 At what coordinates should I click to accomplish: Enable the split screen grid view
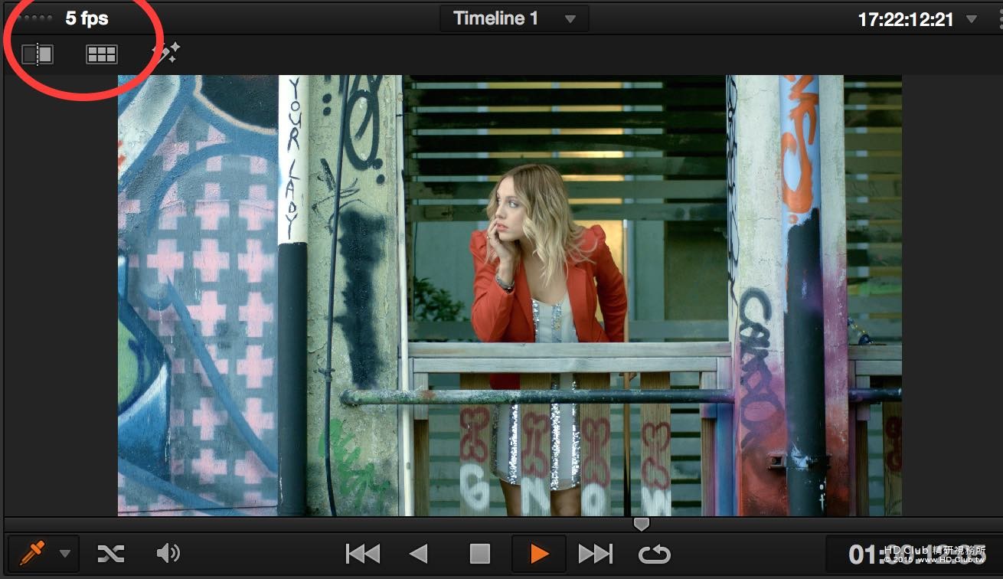pos(102,54)
